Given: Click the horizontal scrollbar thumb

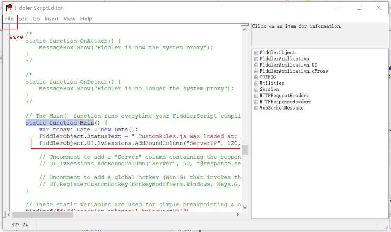Looking at the screenshot, I should (43, 215).
